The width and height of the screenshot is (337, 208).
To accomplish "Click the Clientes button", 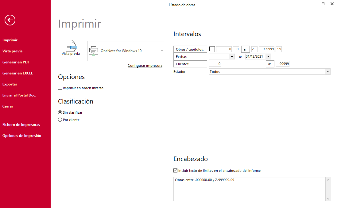I will tap(190, 64).
